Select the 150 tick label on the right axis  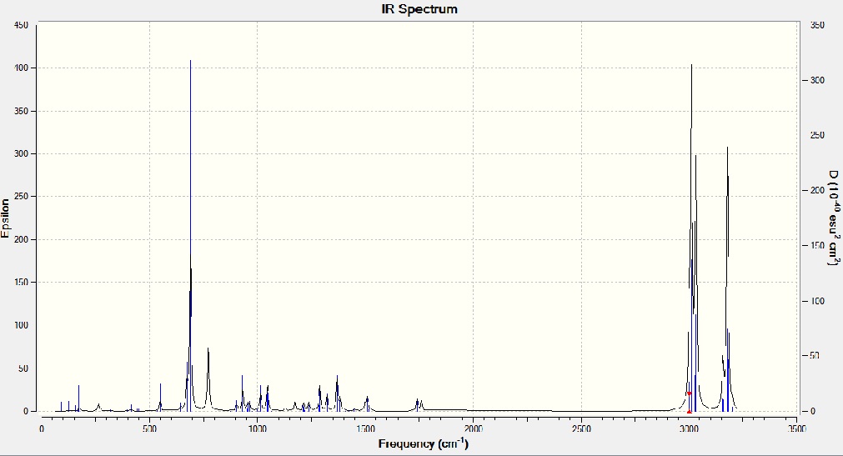[817, 245]
